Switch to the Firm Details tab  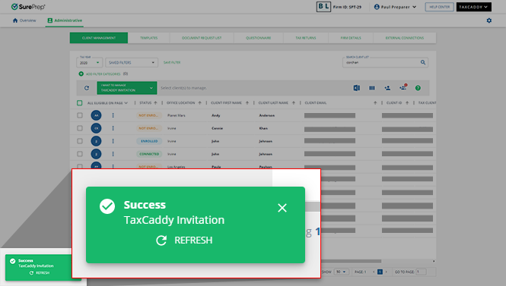351,38
